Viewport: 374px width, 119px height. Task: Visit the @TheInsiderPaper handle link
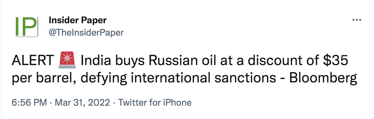86,32
